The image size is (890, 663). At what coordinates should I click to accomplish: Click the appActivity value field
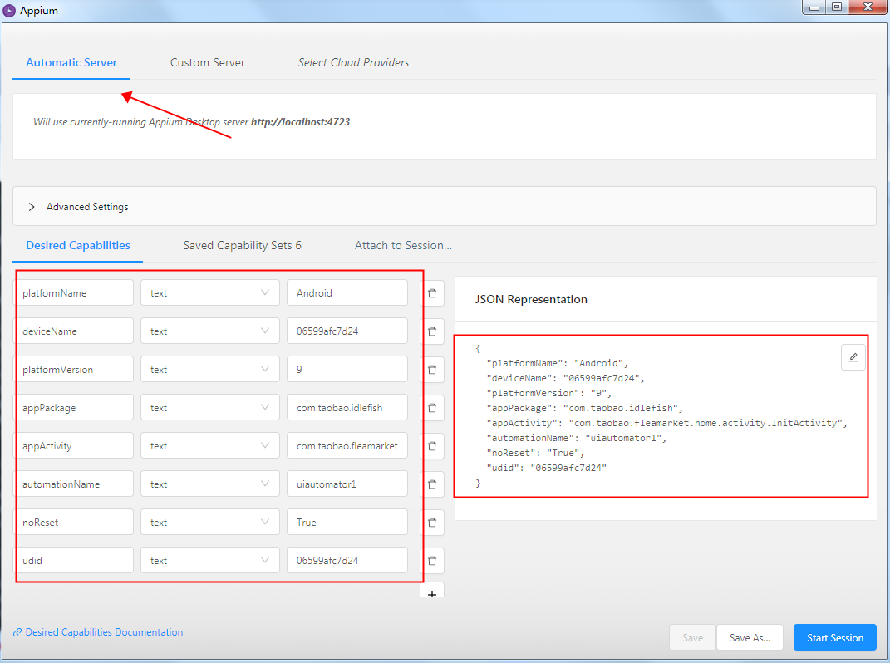(347, 445)
